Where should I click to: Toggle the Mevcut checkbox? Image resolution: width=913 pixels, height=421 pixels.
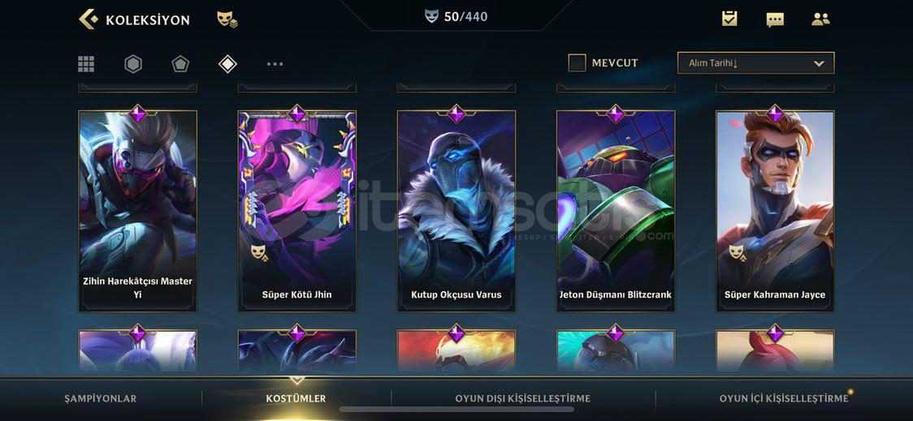[577, 62]
